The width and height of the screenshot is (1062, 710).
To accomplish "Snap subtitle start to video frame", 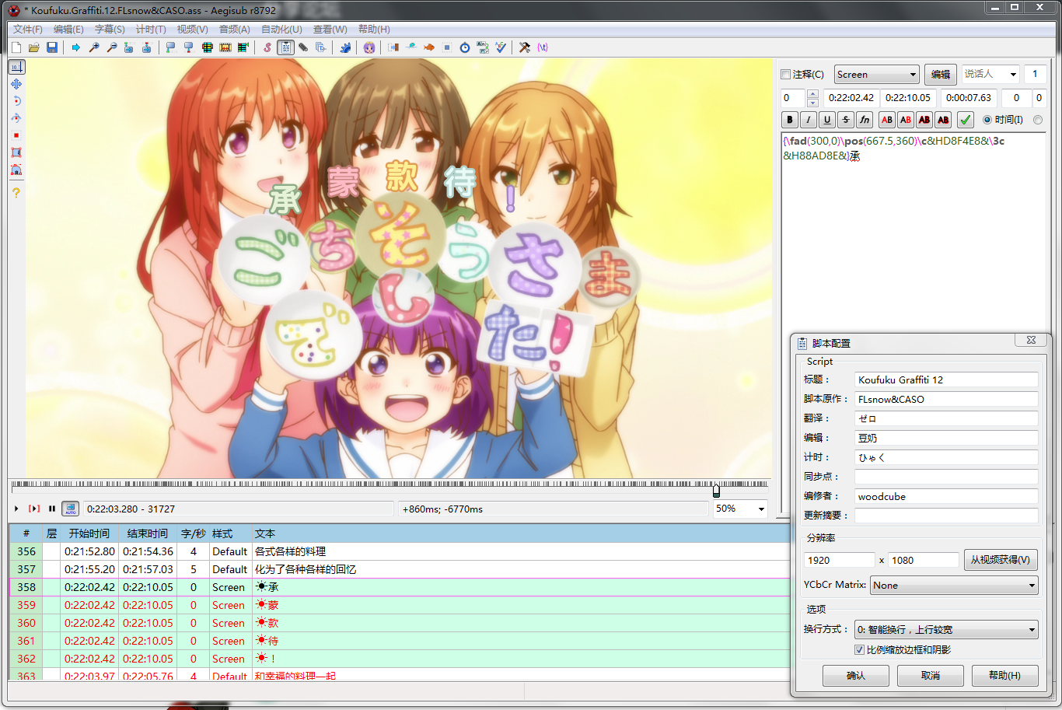I will click(170, 47).
